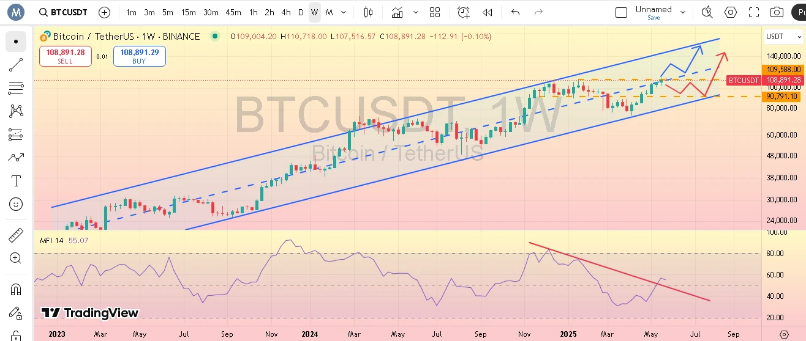806x341 pixels.
Task: Switch to the 45m timeframe
Action: tap(233, 12)
